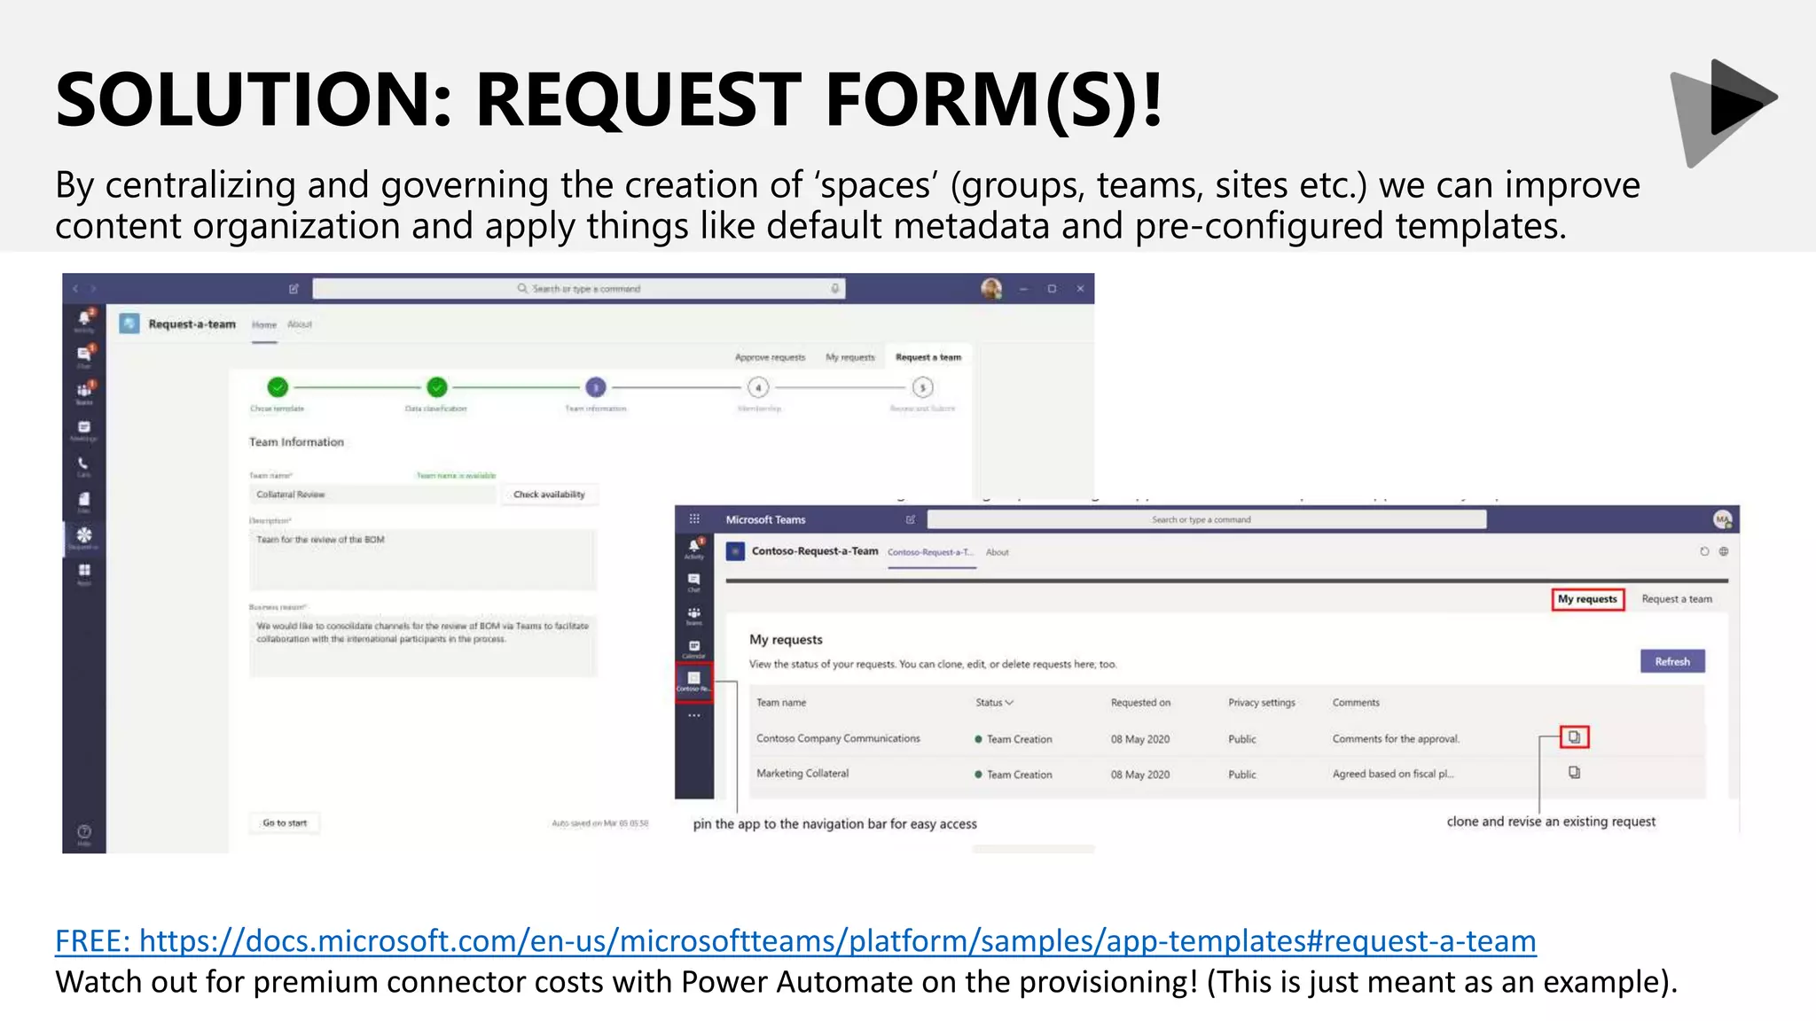
Task: Click the Refresh button
Action: point(1672,661)
